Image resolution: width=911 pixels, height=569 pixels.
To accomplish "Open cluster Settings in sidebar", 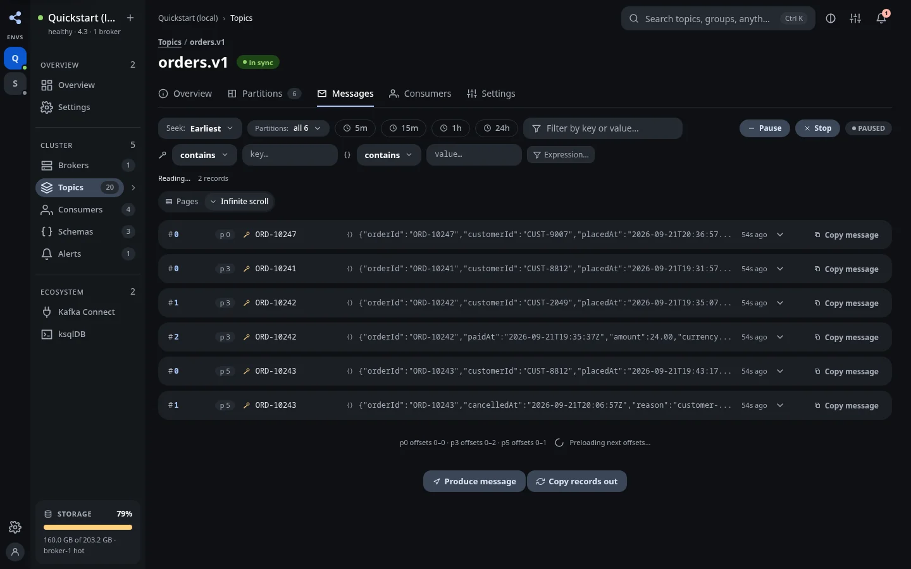I will [x=88, y=107].
